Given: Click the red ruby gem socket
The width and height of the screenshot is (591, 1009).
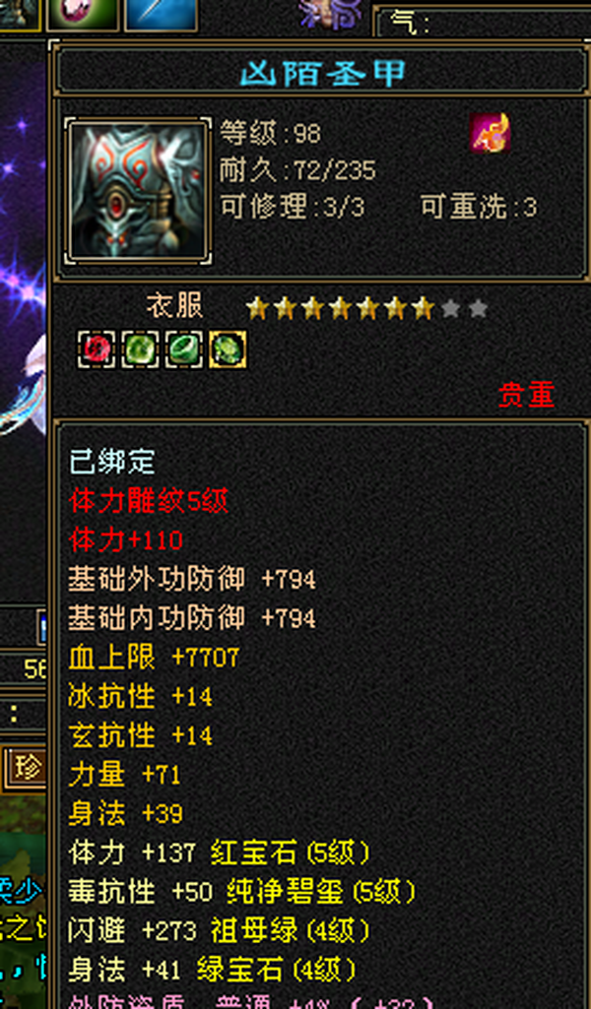Looking at the screenshot, I should click(97, 350).
